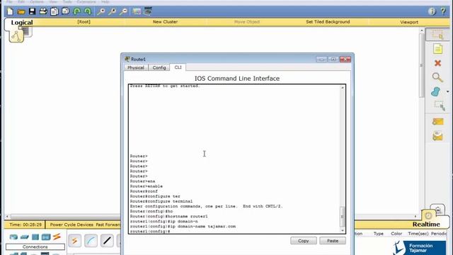Viewport: 453px width, 255px height.
Task: Undo with the left green arrow icon
Action: (76, 11)
